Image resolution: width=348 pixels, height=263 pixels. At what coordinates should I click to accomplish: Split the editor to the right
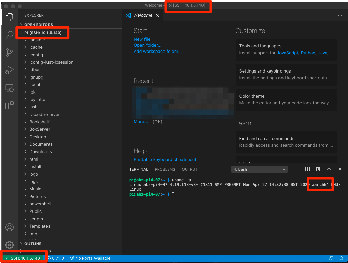pos(329,15)
